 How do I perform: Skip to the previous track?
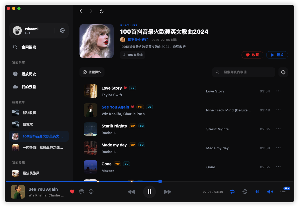(x=131, y=192)
